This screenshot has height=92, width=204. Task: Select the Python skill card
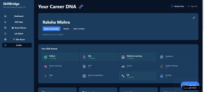[60, 57]
